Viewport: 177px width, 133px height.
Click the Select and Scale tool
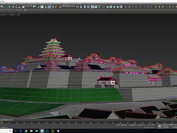19,7
